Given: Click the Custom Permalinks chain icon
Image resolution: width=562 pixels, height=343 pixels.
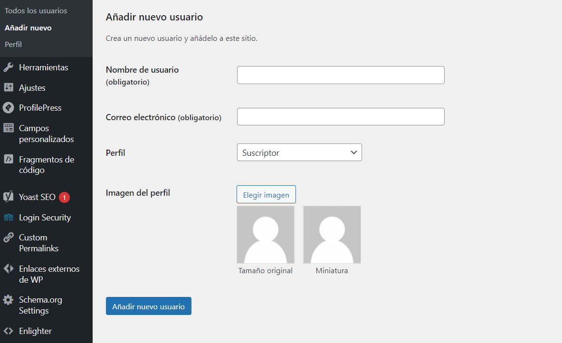Looking at the screenshot, I should pos(10,238).
